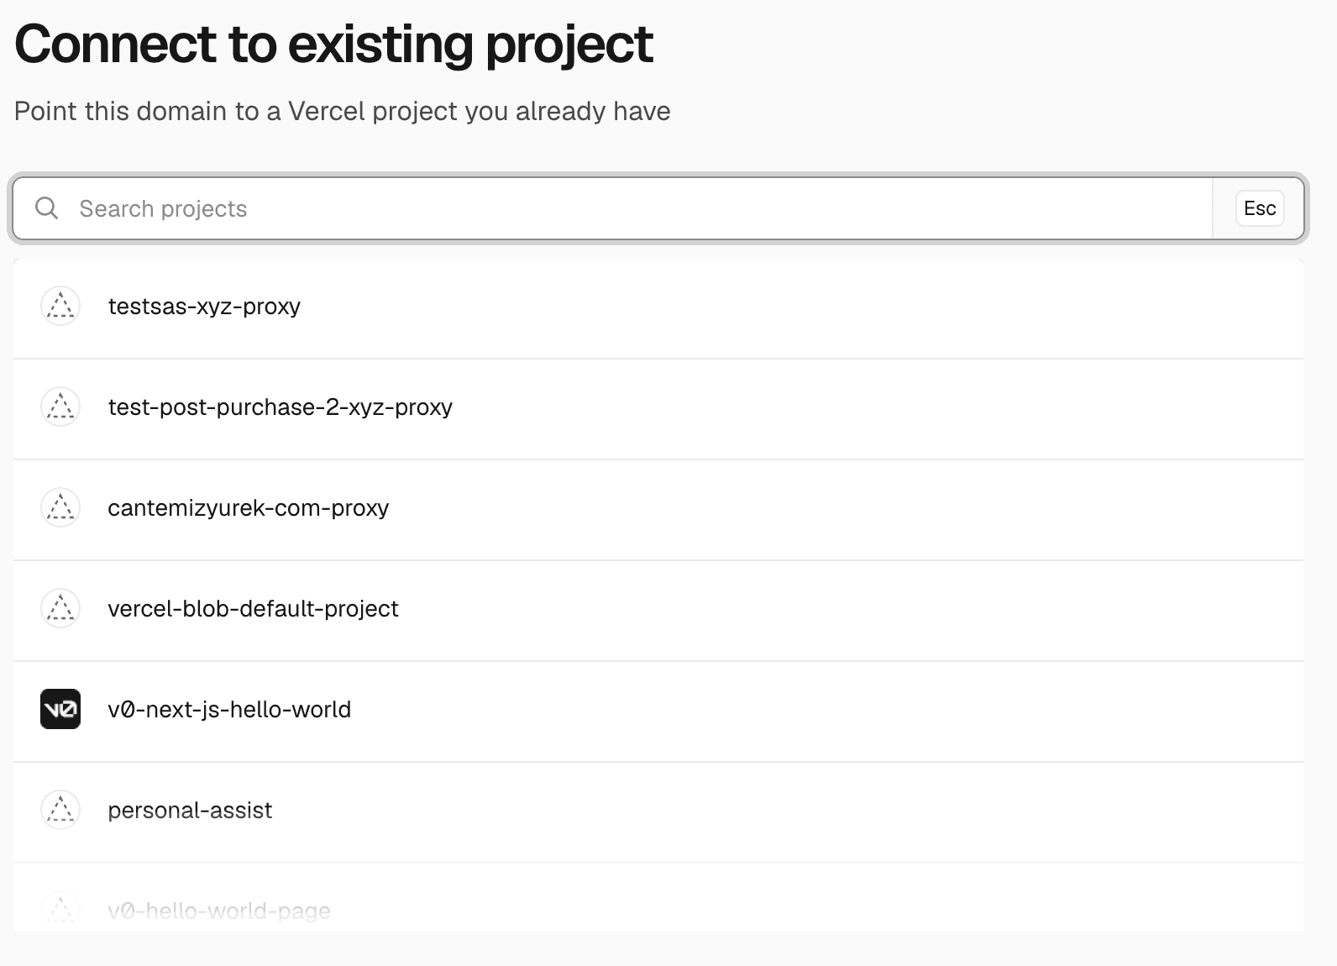Click the Point this domain subtitle text

click(343, 111)
